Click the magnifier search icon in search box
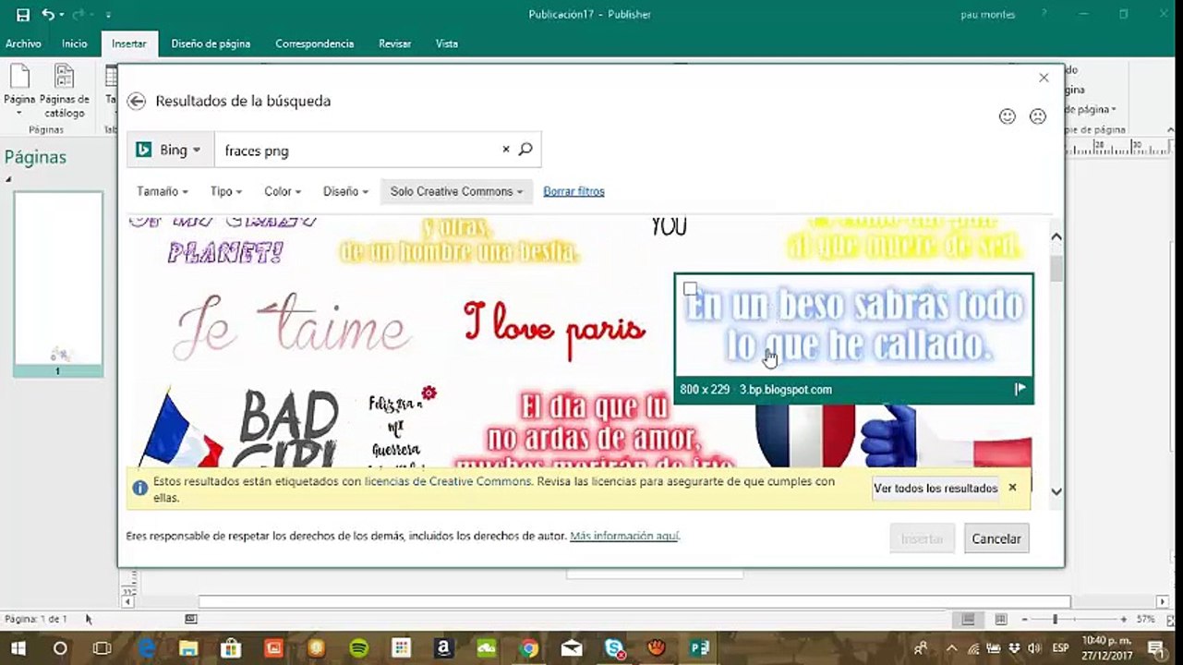The width and height of the screenshot is (1183, 665). tap(525, 149)
